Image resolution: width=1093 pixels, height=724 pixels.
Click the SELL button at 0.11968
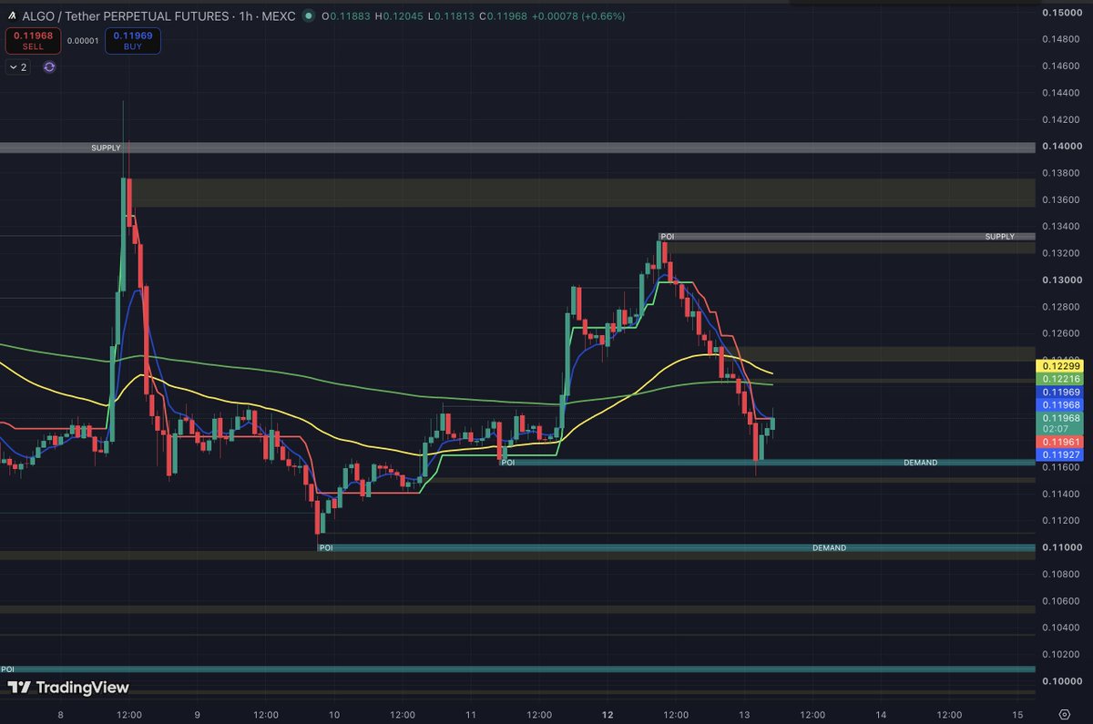32,40
